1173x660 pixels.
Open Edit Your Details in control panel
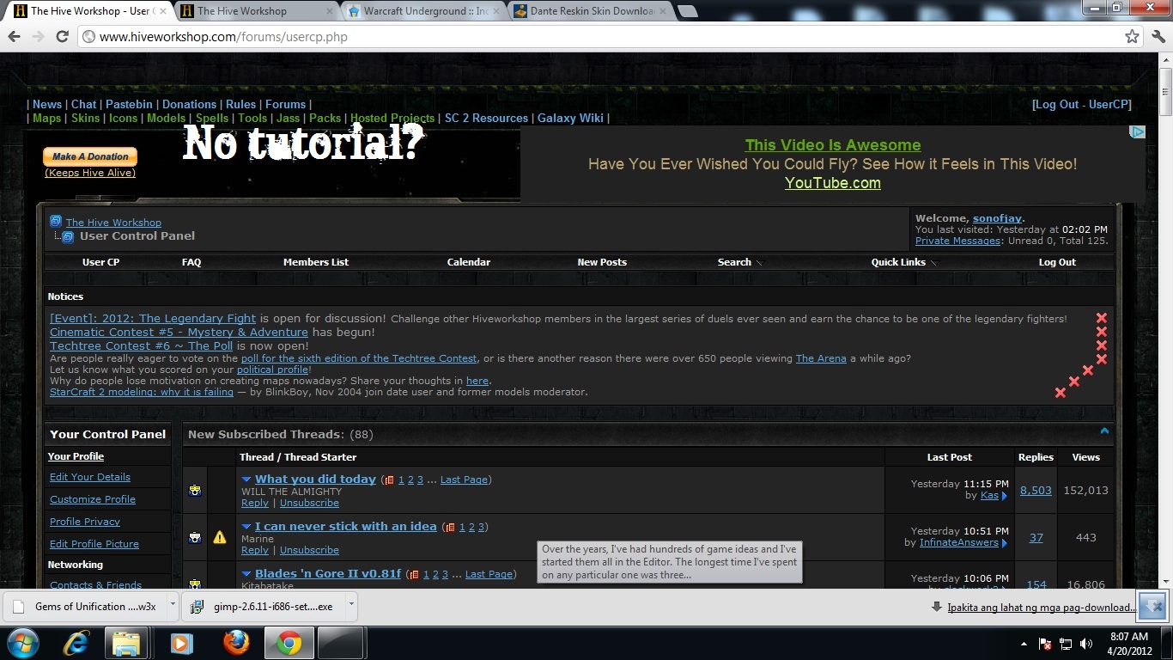90,477
